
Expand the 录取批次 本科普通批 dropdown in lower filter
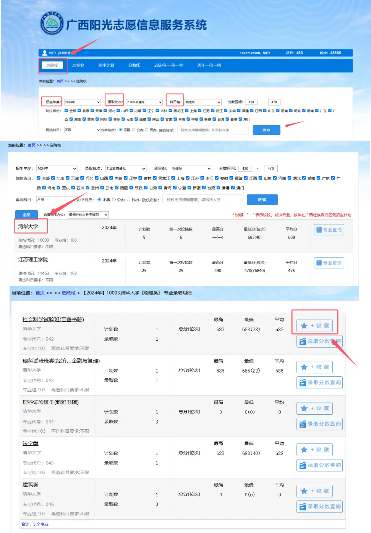point(126,168)
